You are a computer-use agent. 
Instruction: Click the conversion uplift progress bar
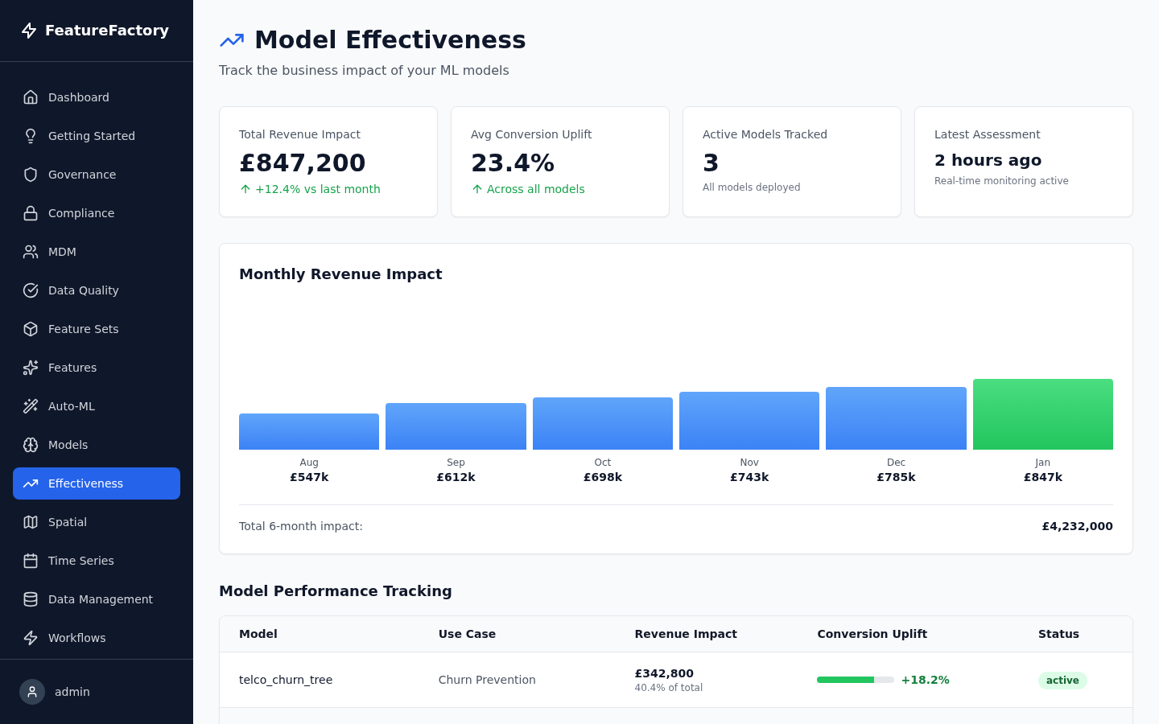(x=855, y=680)
